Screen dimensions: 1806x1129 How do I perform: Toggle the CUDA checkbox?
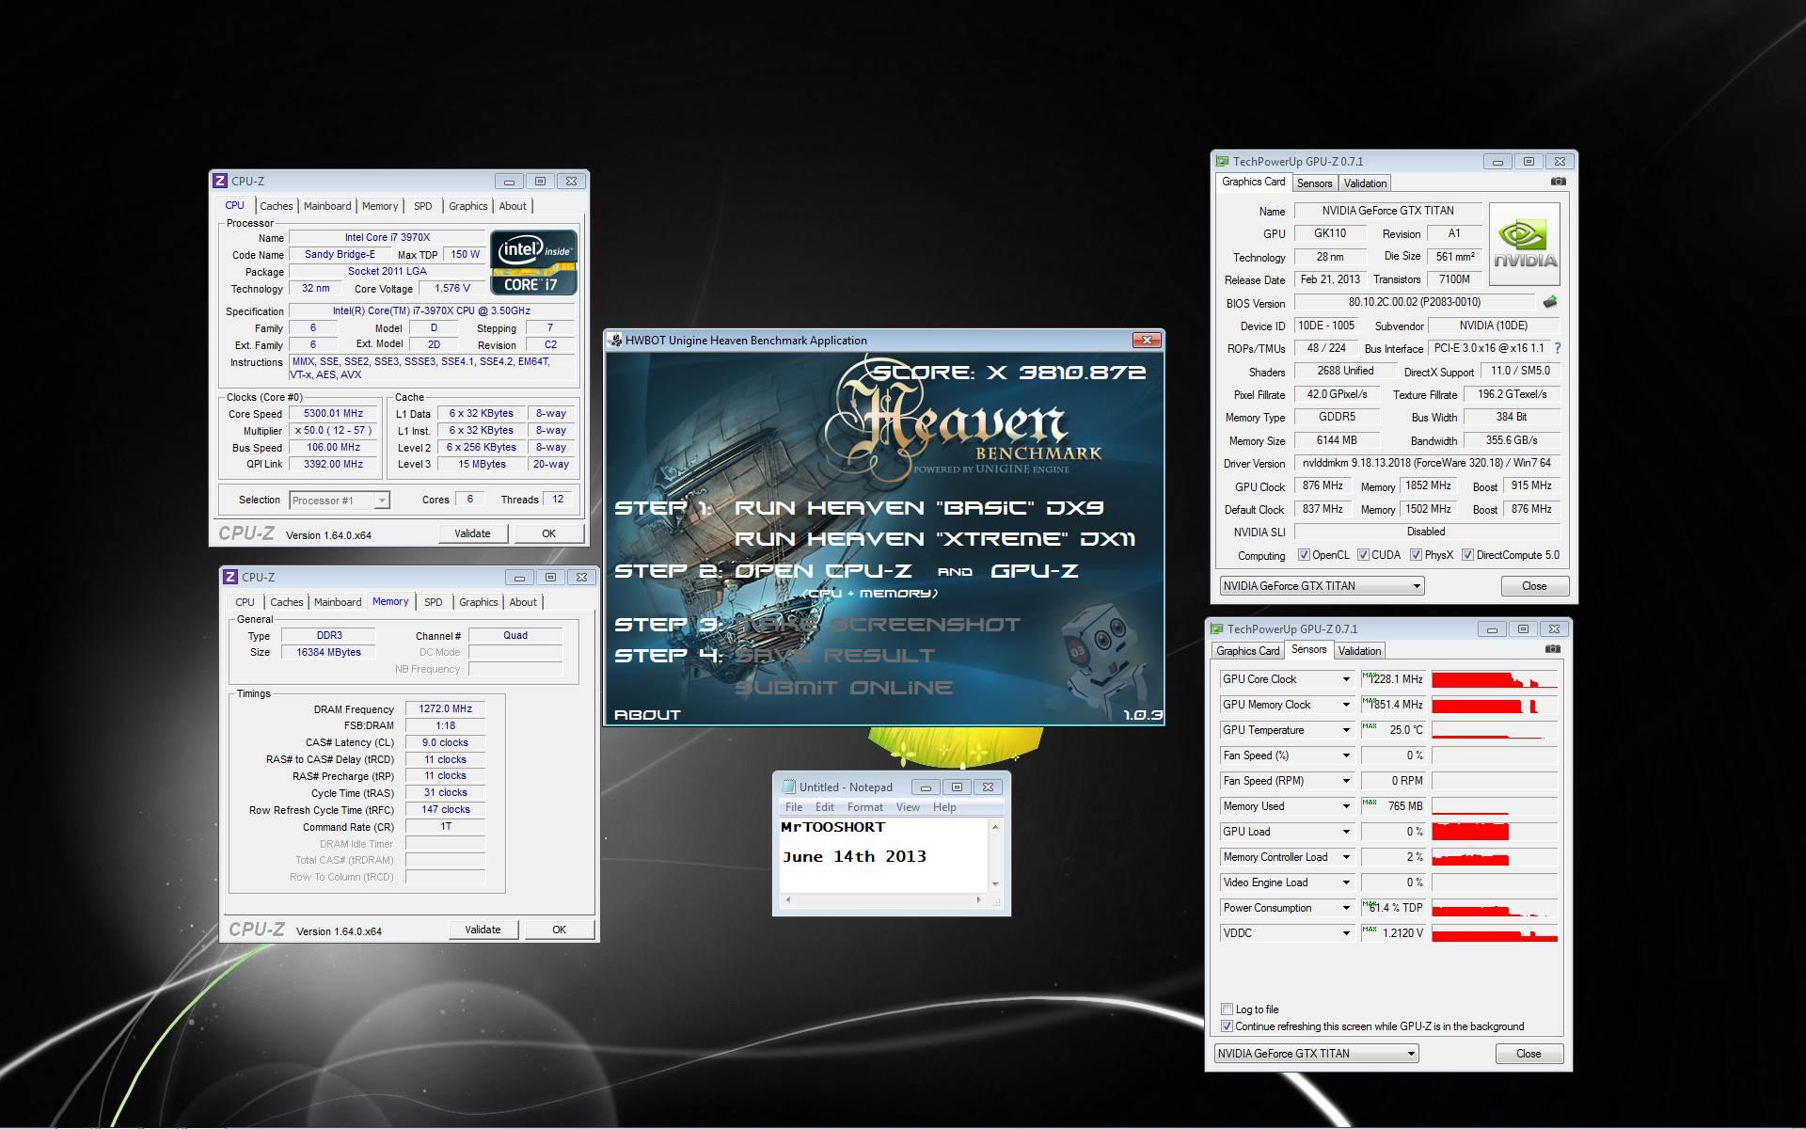1363,555
